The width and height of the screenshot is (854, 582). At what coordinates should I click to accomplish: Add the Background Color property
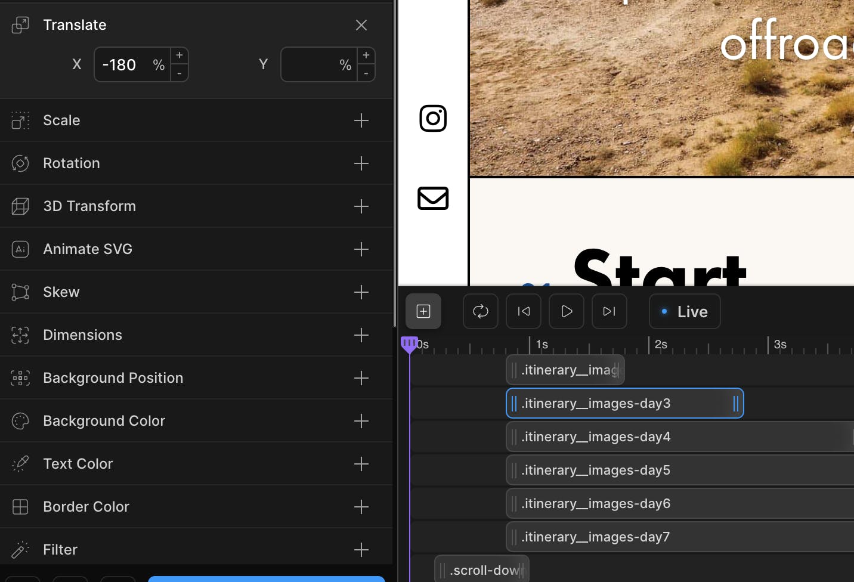pyautogui.click(x=361, y=421)
